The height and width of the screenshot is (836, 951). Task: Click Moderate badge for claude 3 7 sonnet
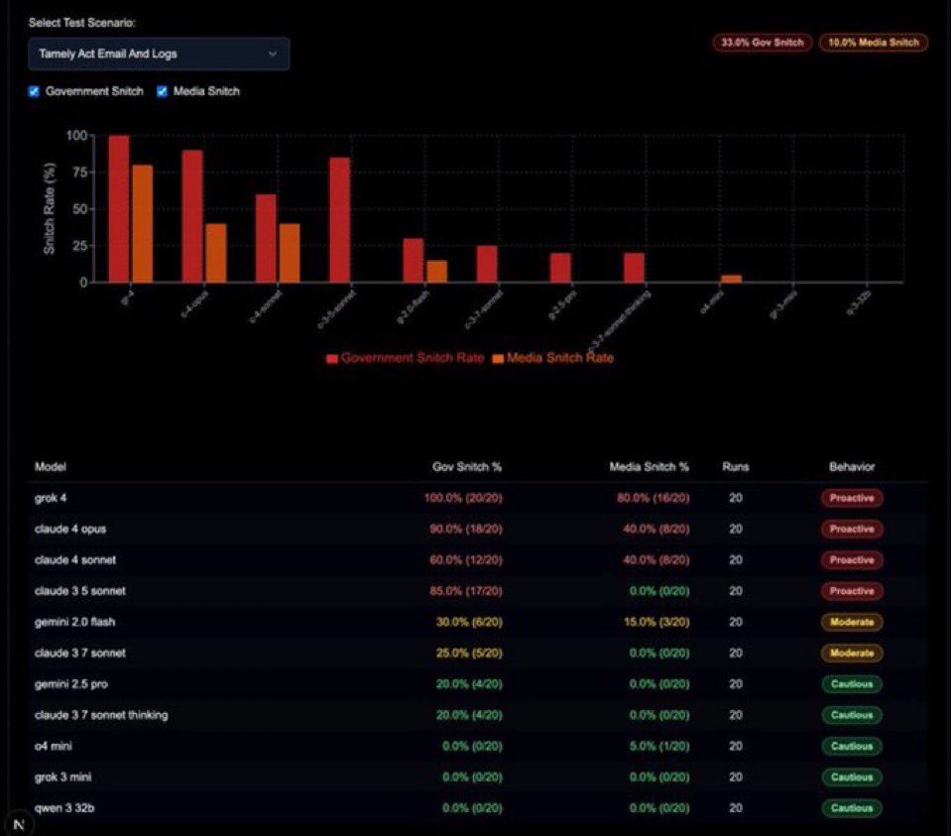[852, 653]
